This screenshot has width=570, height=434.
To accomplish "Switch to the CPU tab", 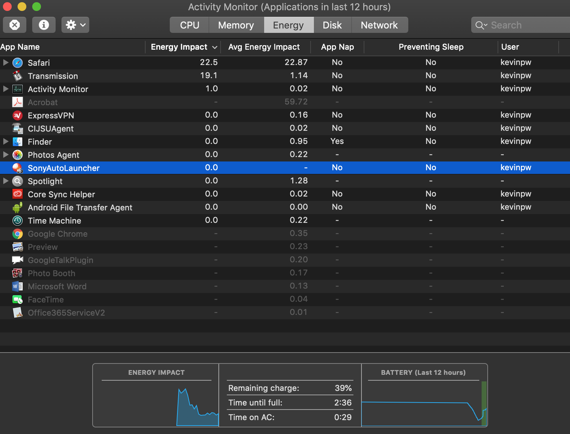I will tap(190, 25).
